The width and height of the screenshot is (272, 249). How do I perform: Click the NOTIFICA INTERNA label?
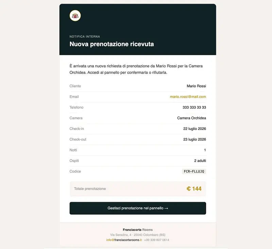tap(85, 37)
